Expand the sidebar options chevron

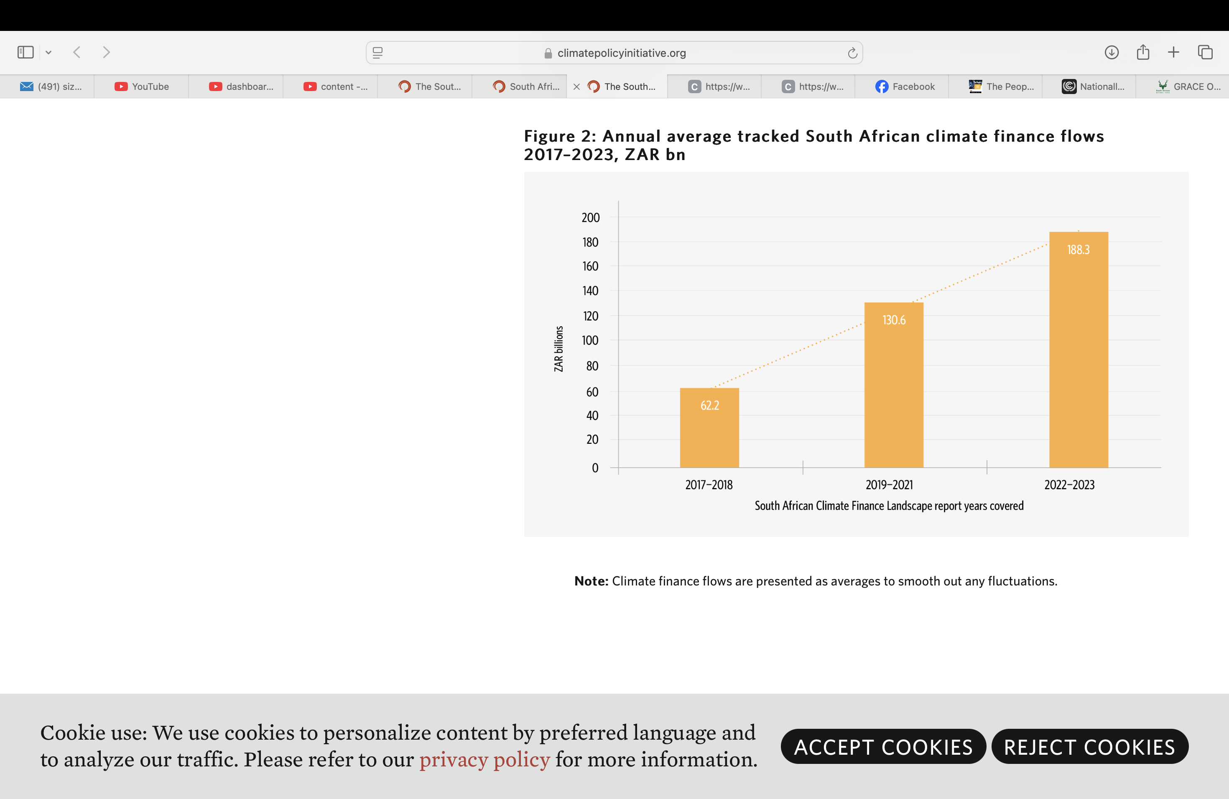click(x=48, y=52)
